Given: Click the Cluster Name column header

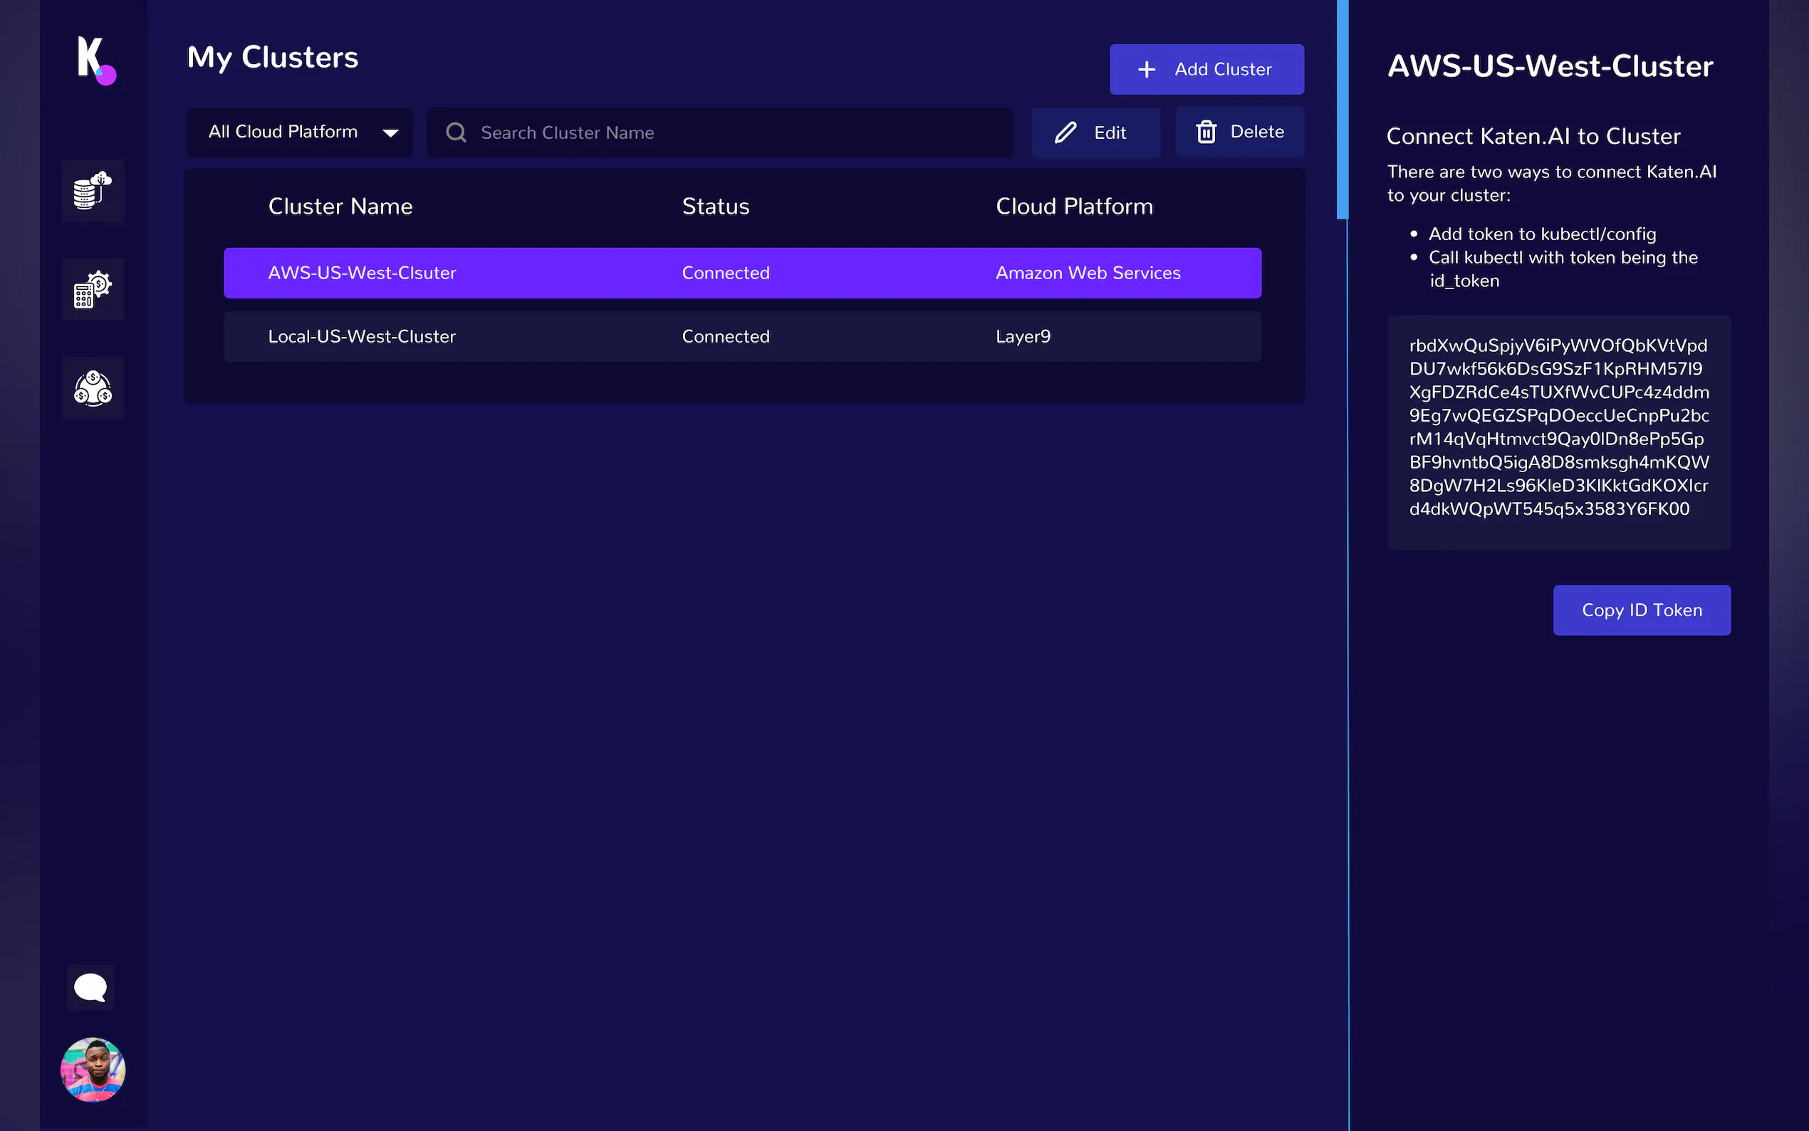Looking at the screenshot, I should click(340, 207).
